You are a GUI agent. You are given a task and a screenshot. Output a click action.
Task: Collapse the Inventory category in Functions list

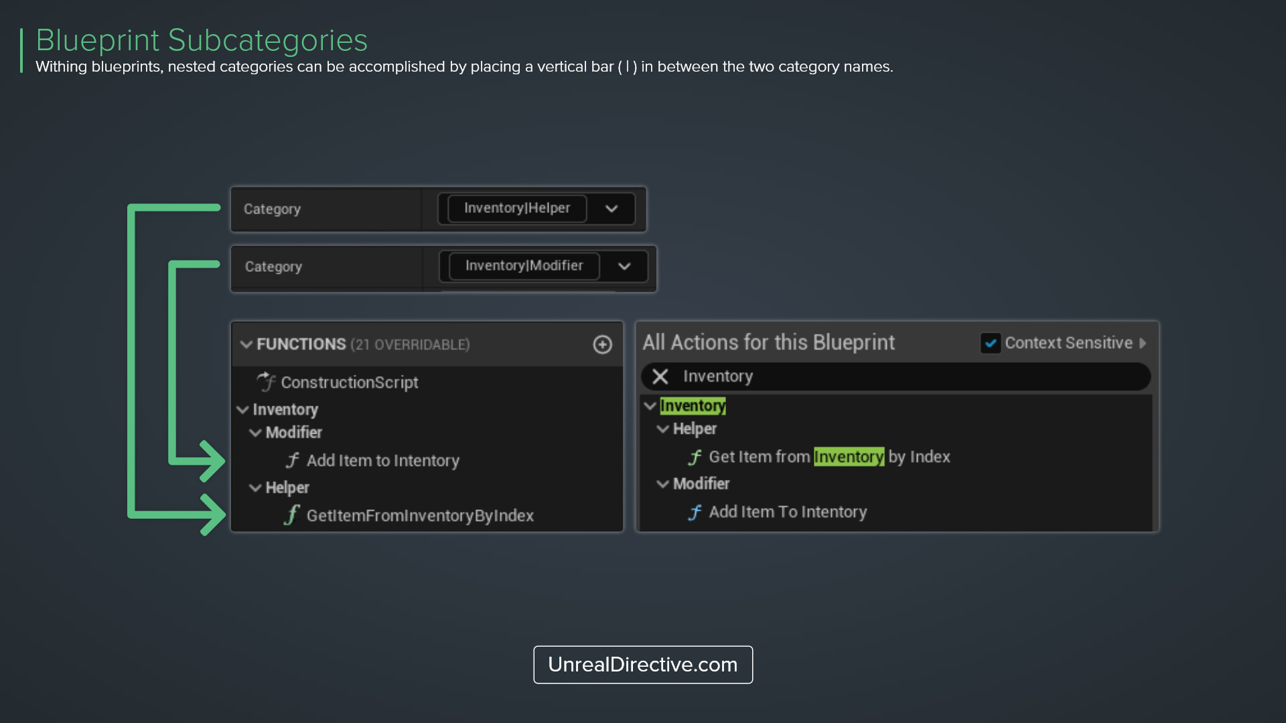(242, 409)
